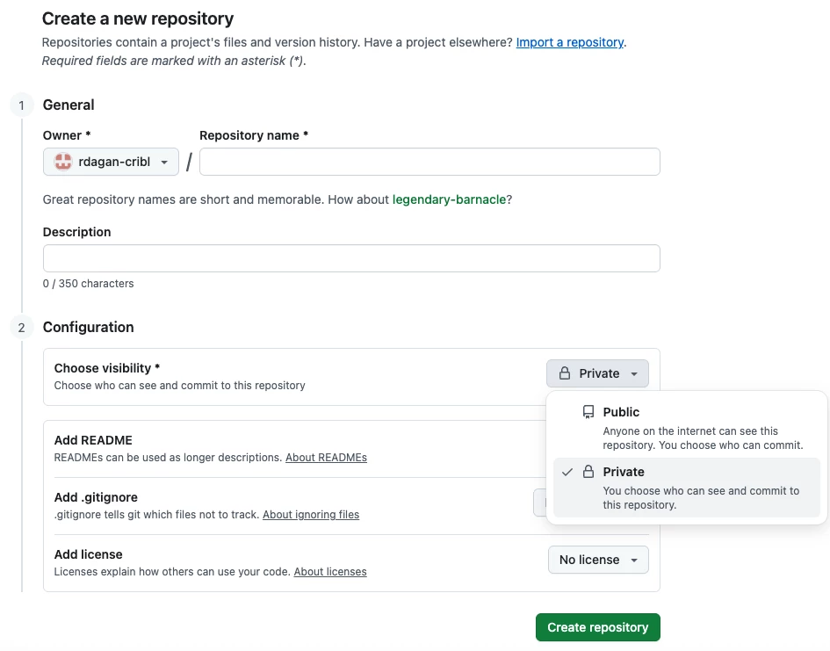Focus the Repository name input field
The height and width of the screenshot is (651, 830).
(x=429, y=162)
